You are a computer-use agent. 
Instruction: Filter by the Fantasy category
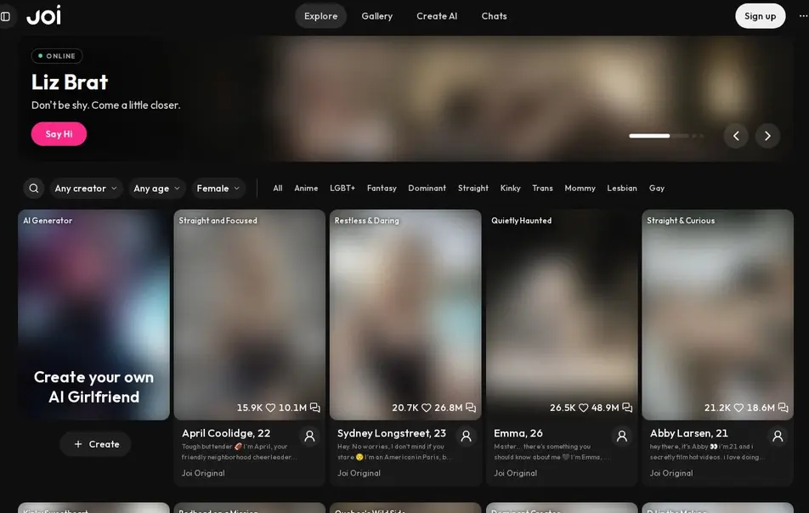[382, 189]
